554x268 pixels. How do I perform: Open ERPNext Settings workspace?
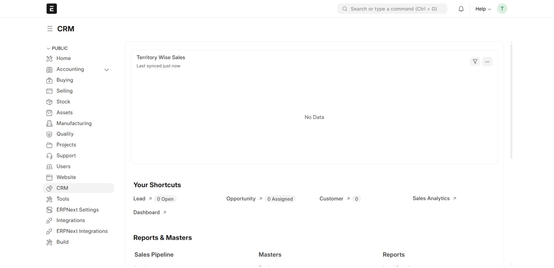[x=78, y=210]
